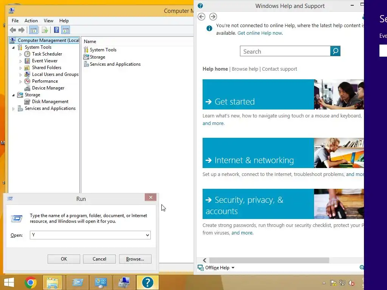Image resolution: width=387 pixels, height=290 pixels.
Task: Click Browse... in the Run dialog
Action: click(x=135, y=259)
